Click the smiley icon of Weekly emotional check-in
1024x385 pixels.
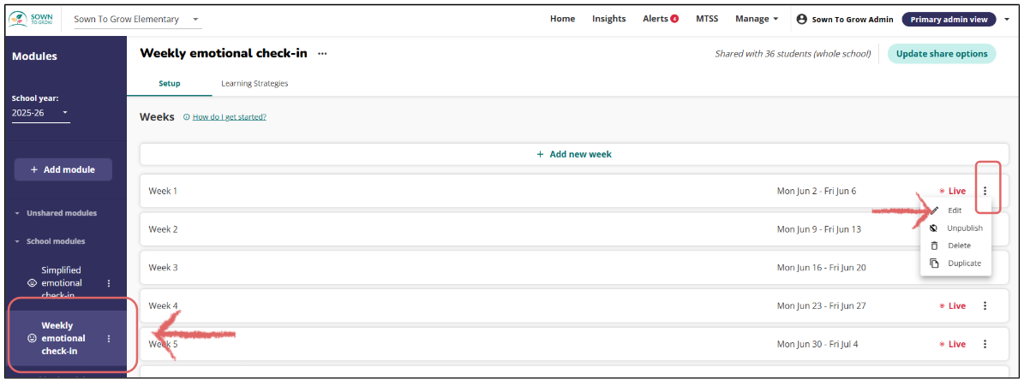31,339
